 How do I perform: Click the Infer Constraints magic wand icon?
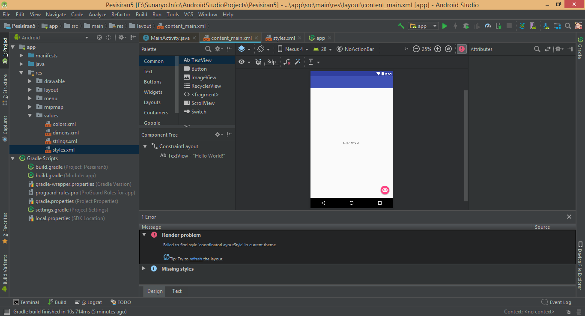pos(298,62)
